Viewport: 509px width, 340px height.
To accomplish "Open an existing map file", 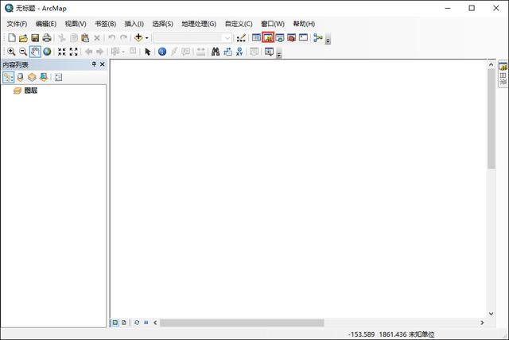I will tap(23, 38).
